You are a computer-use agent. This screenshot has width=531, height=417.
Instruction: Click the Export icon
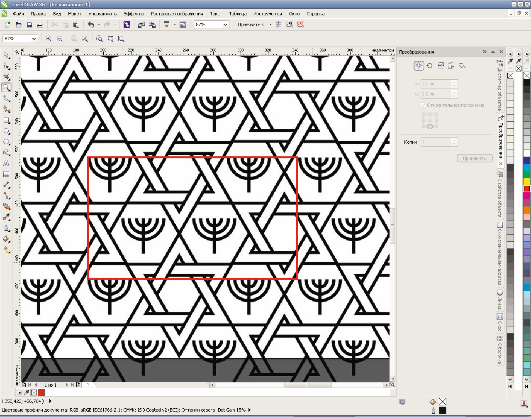tap(152, 25)
